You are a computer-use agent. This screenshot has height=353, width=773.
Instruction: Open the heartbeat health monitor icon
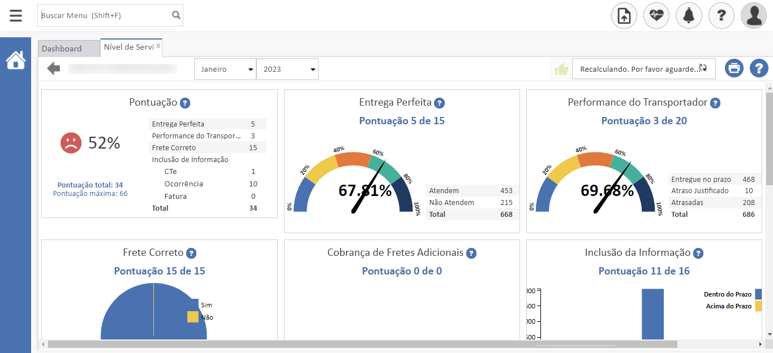click(656, 16)
